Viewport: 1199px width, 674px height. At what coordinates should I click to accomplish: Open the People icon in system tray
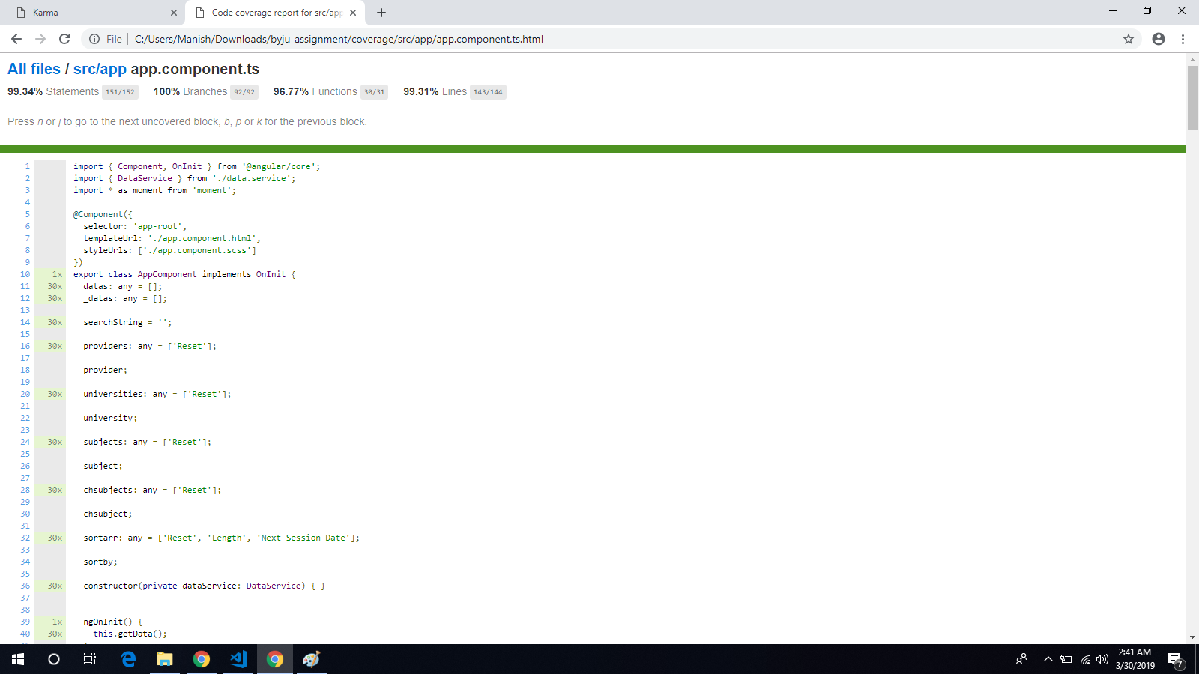[x=1021, y=659]
